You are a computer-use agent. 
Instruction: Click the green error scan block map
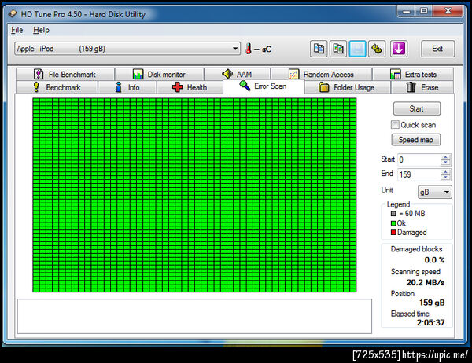(194, 195)
